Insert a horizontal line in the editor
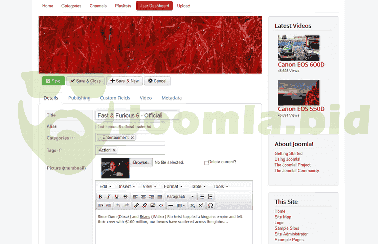Screen dimensions: 378x244 click(x=171, y=206)
